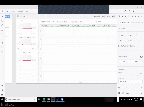Viewport: 144px width, 107px height.
Task: Click the Desktop Preview play button
Action: tap(134, 11)
